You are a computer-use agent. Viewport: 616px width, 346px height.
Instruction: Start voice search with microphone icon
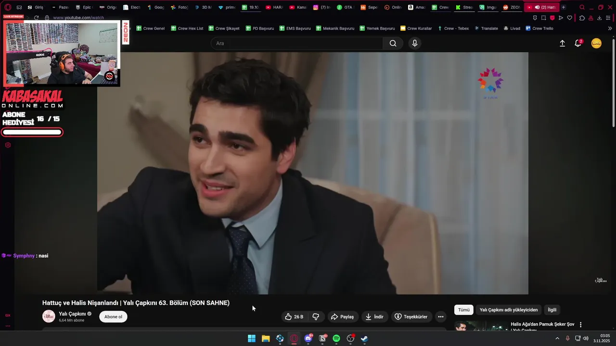pyautogui.click(x=415, y=43)
